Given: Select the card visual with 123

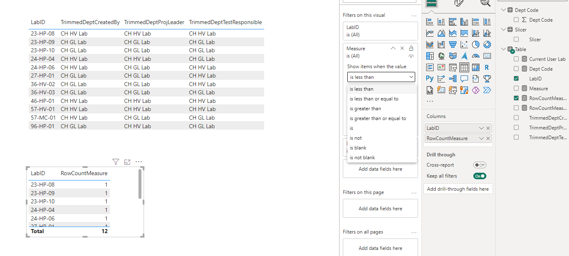Looking at the screenshot, I should tap(487, 56).
